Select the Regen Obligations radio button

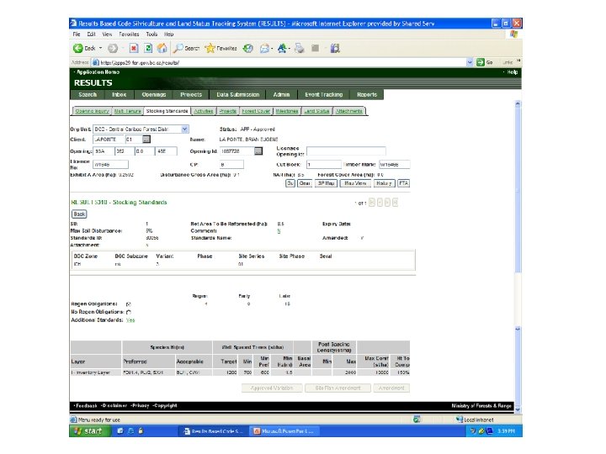tap(129, 303)
